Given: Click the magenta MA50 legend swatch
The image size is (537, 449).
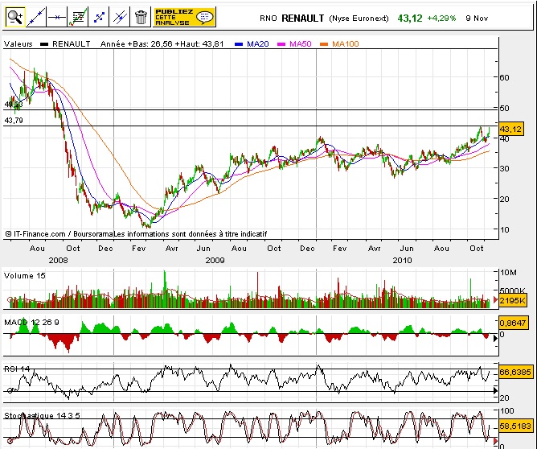Looking at the screenshot, I should (x=281, y=44).
